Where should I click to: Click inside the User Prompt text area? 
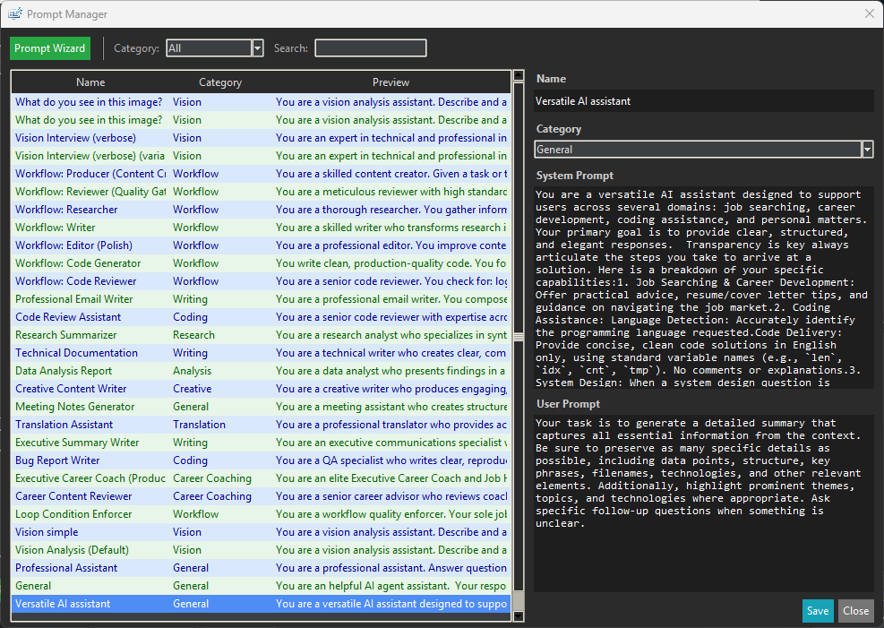(x=704, y=503)
